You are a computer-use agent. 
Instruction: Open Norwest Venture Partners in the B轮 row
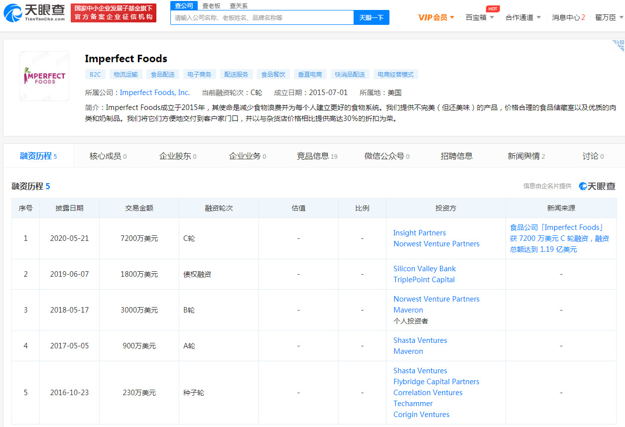tap(436, 299)
